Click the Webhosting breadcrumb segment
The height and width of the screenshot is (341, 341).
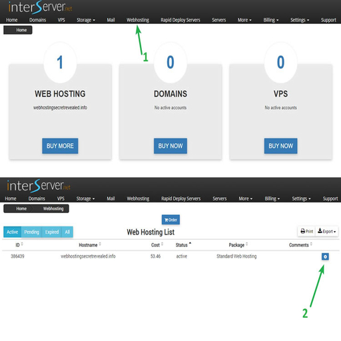point(53,208)
